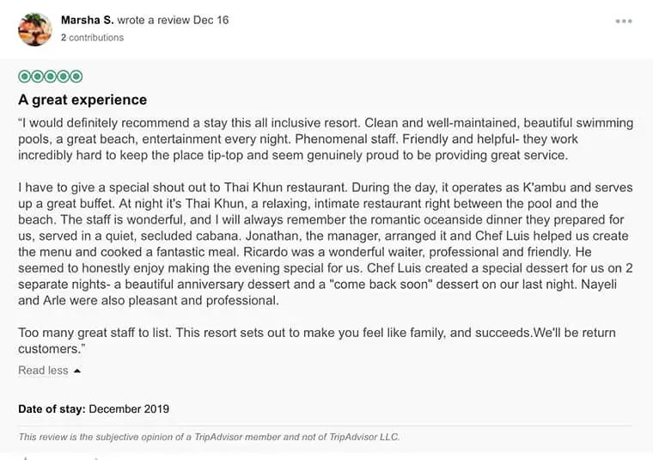Click the "Too many great staff" paragraph
The width and height of the screenshot is (653, 460).
point(316,340)
